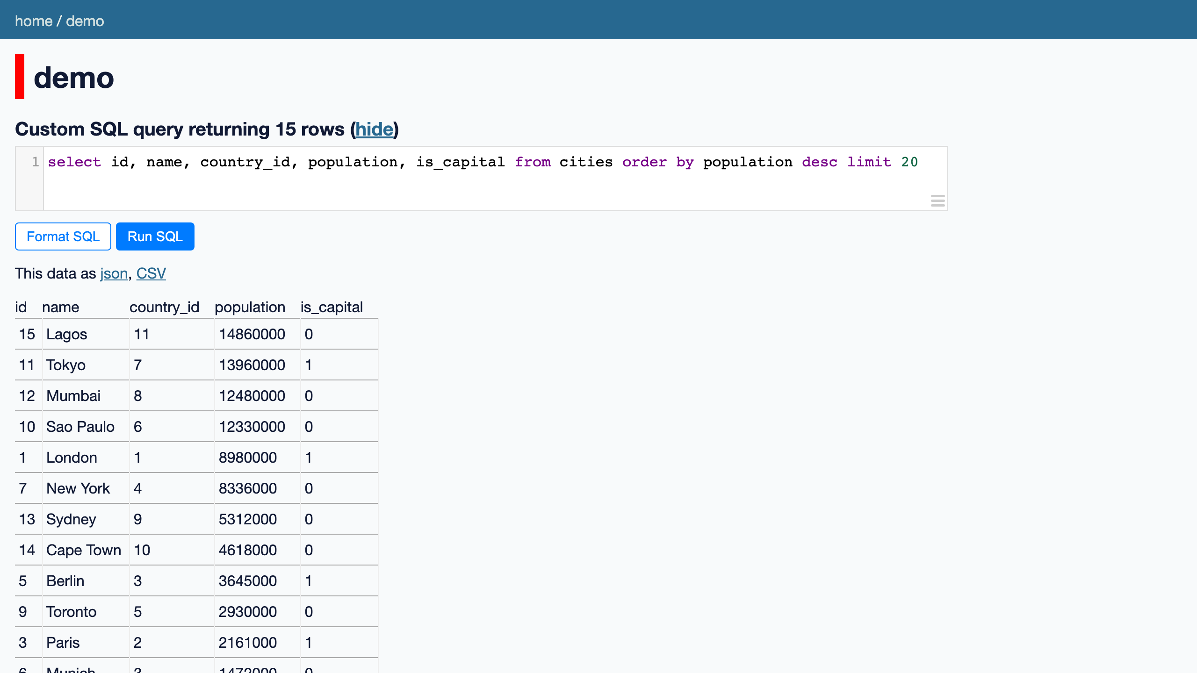Select the Paris name cell

tap(86, 643)
